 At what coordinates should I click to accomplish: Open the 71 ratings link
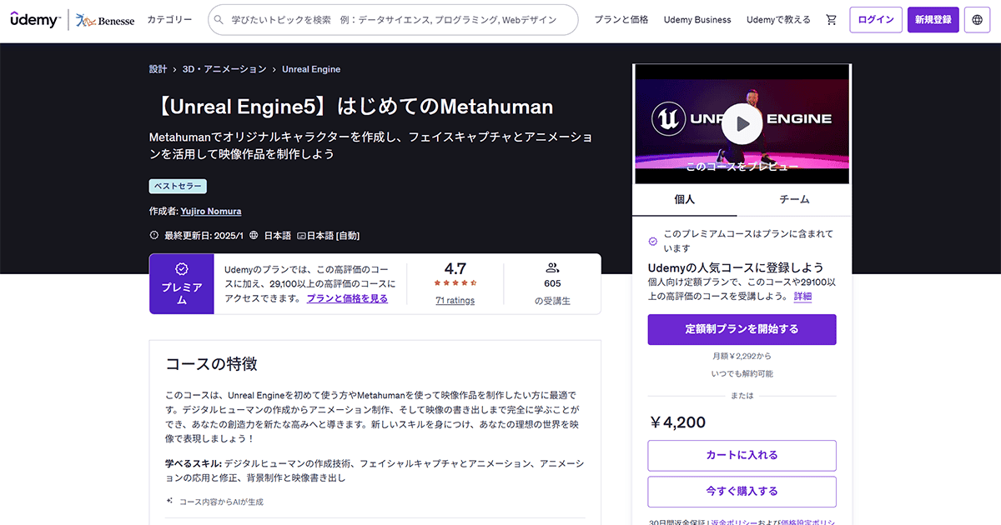(455, 300)
